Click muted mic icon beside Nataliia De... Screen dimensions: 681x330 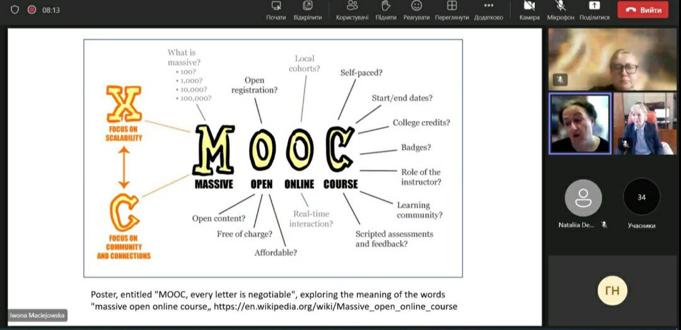[x=603, y=225]
